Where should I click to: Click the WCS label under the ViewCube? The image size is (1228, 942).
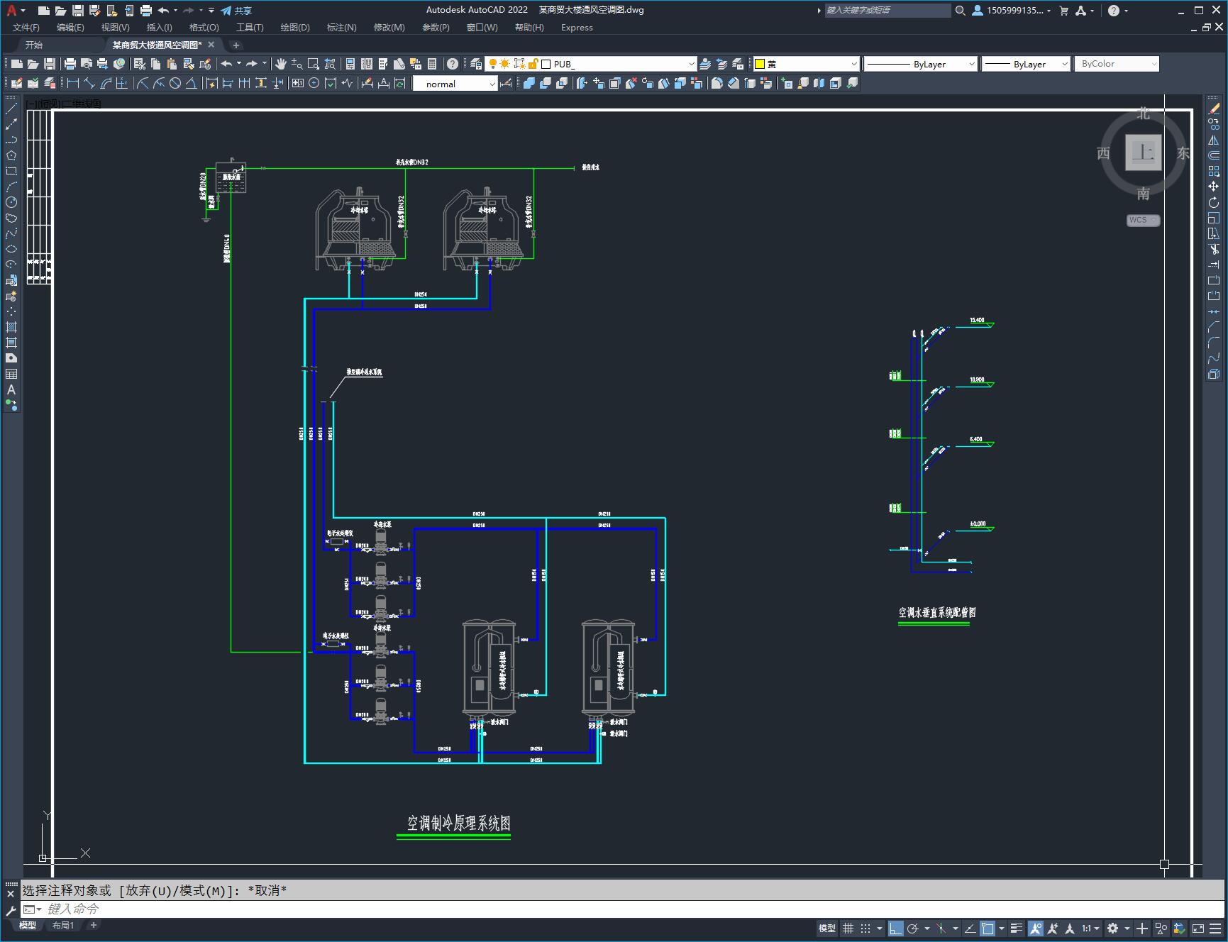pos(1142,220)
